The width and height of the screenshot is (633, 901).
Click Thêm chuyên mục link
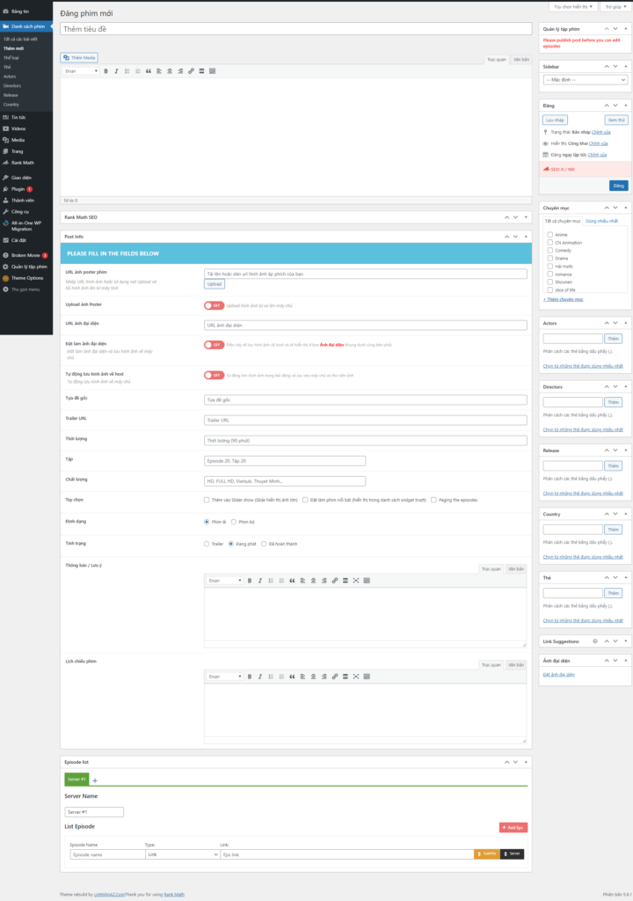point(563,299)
